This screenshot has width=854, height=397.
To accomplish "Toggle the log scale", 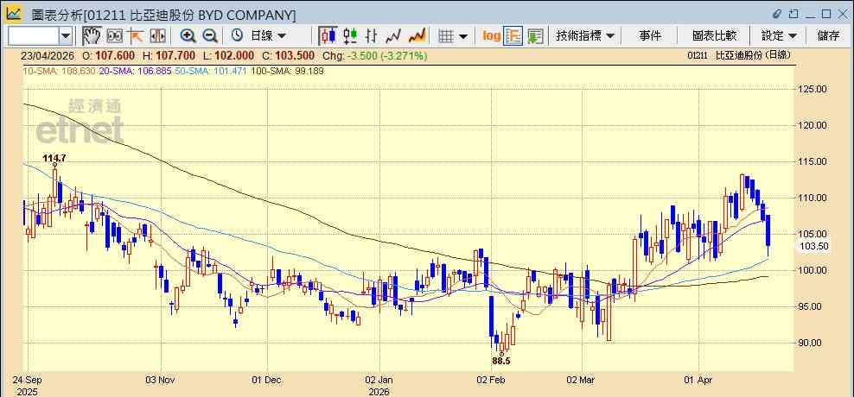I will point(491,36).
